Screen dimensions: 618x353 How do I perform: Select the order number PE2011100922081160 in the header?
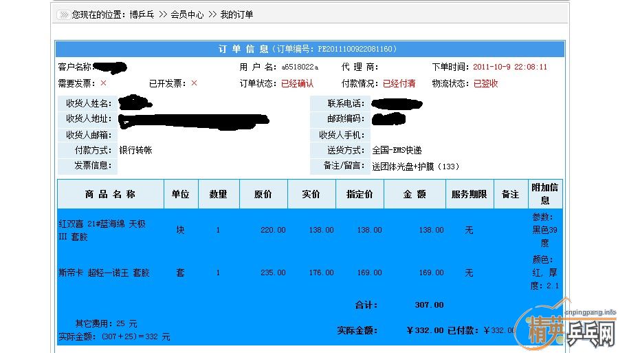tap(355, 49)
